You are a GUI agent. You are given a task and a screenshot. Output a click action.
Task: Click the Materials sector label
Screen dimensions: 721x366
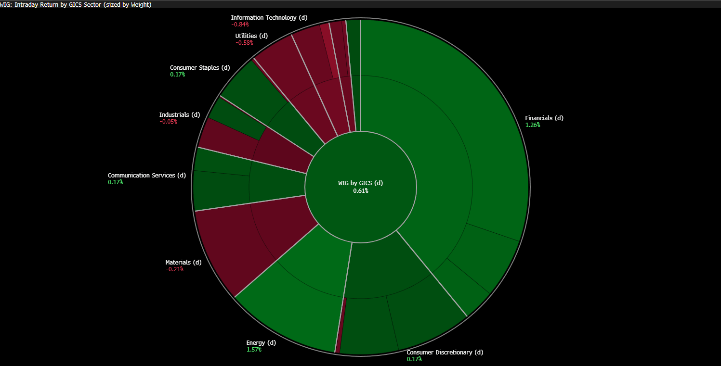click(x=184, y=263)
